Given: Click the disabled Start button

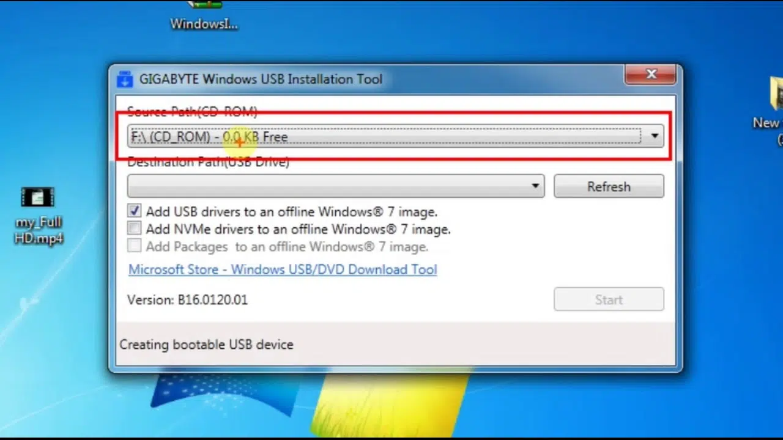Looking at the screenshot, I should click(x=609, y=299).
